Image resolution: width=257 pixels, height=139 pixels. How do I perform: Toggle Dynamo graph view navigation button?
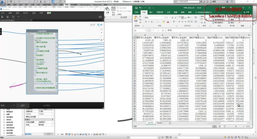100,25
